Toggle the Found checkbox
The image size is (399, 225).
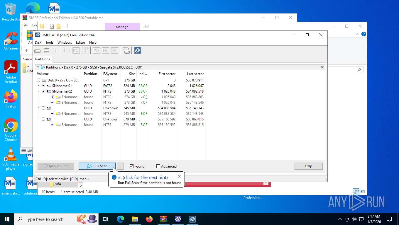tap(131, 166)
